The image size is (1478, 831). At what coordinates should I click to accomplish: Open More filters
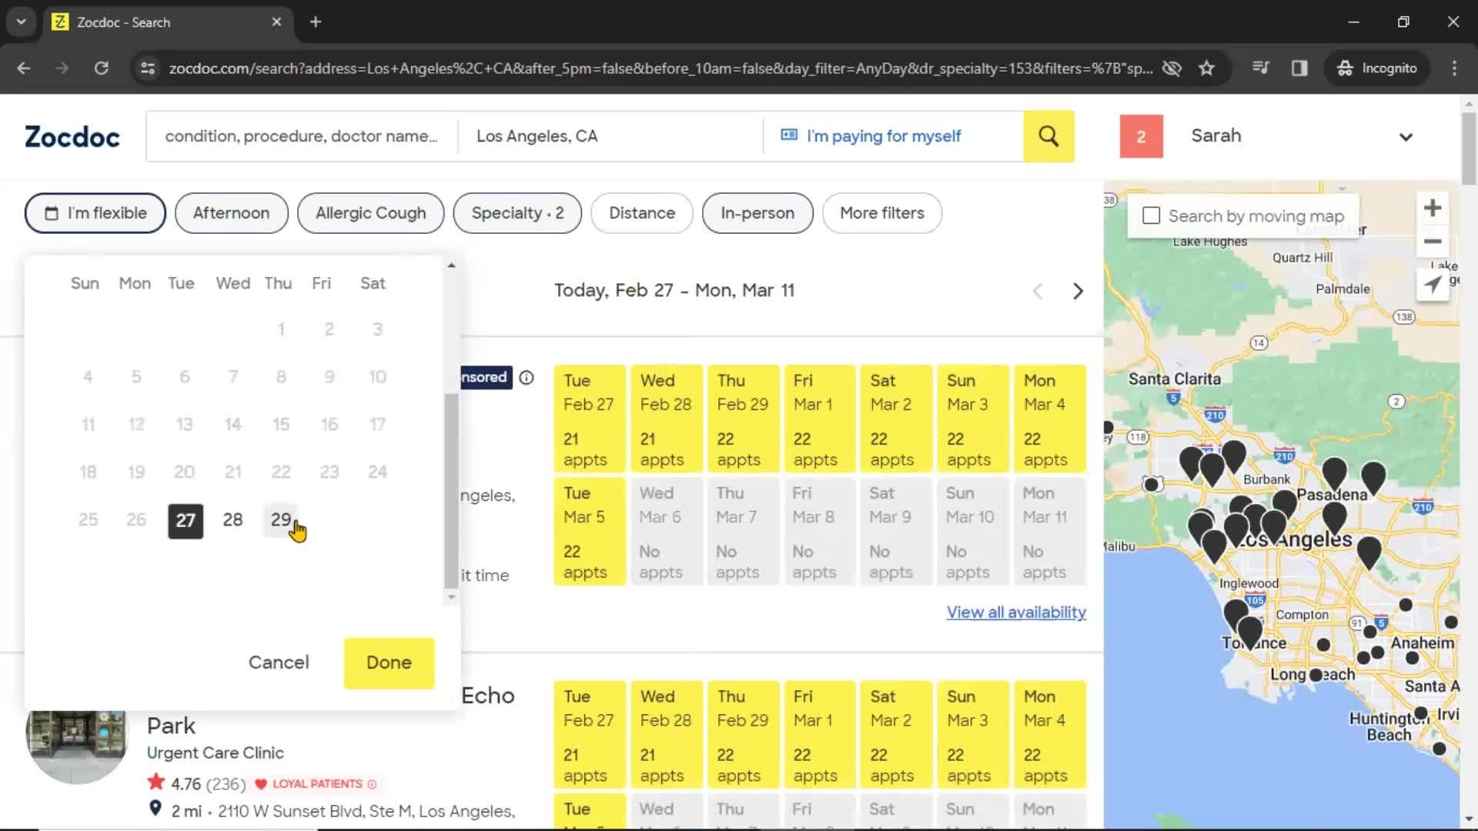coord(882,213)
